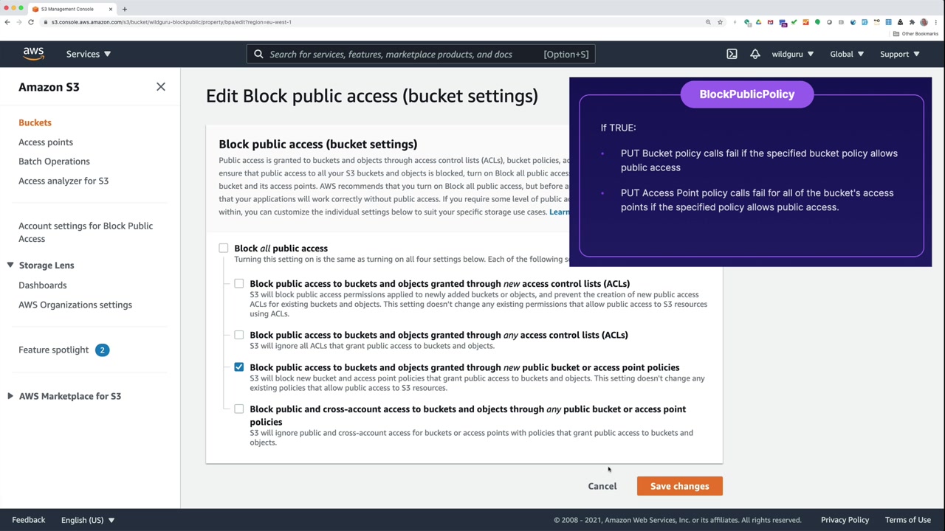Screen dimensions: 945x531
Task: Enable blocking any public bucket or access point policies
Action: [x=239, y=409]
